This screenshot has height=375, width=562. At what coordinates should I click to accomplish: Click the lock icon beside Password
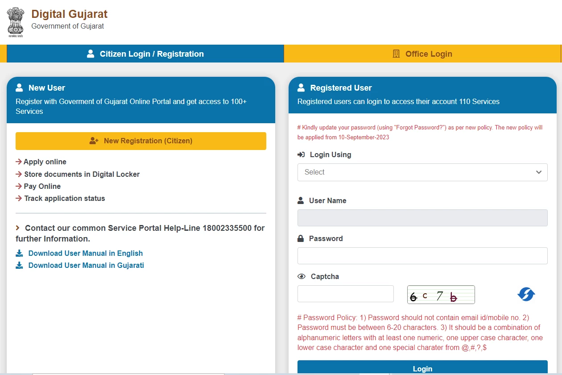tap(301, 239)
